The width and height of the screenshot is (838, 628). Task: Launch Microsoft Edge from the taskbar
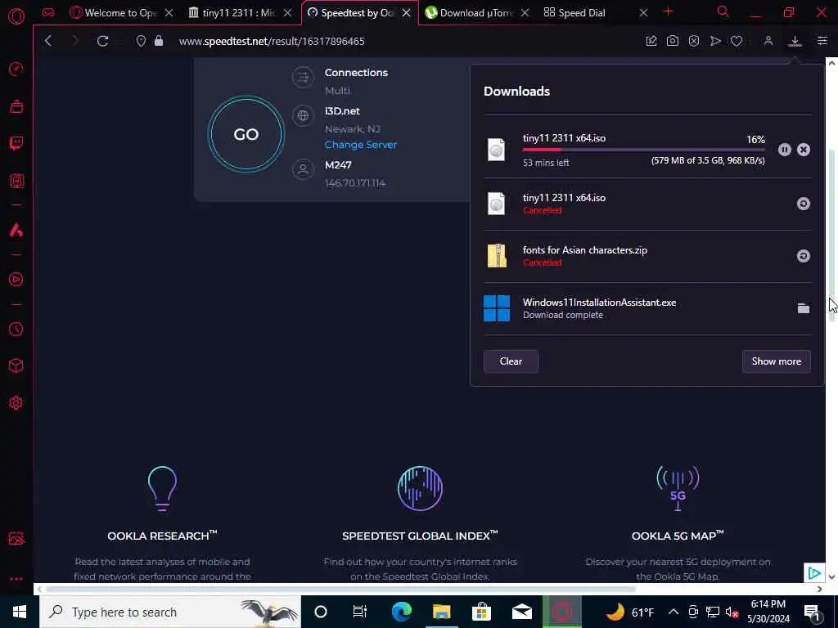click(x=401, y=612)
